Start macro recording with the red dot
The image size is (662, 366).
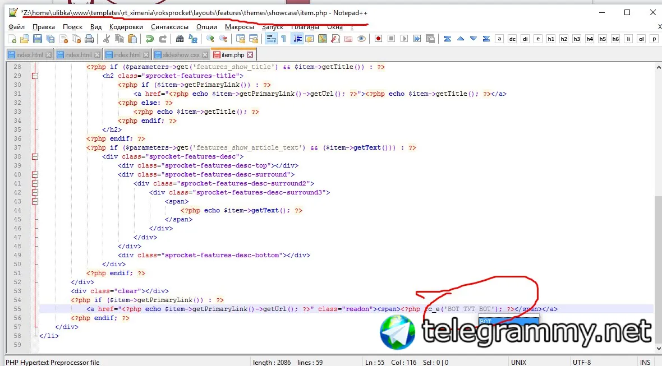coord(378,39)
